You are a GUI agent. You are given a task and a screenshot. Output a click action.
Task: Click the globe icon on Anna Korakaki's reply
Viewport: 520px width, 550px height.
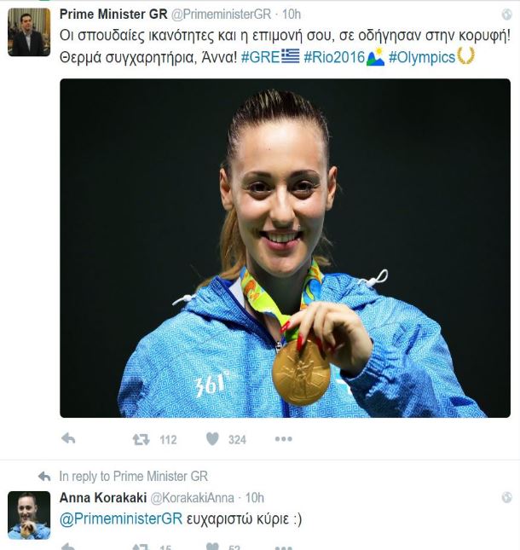click(506, 497)
